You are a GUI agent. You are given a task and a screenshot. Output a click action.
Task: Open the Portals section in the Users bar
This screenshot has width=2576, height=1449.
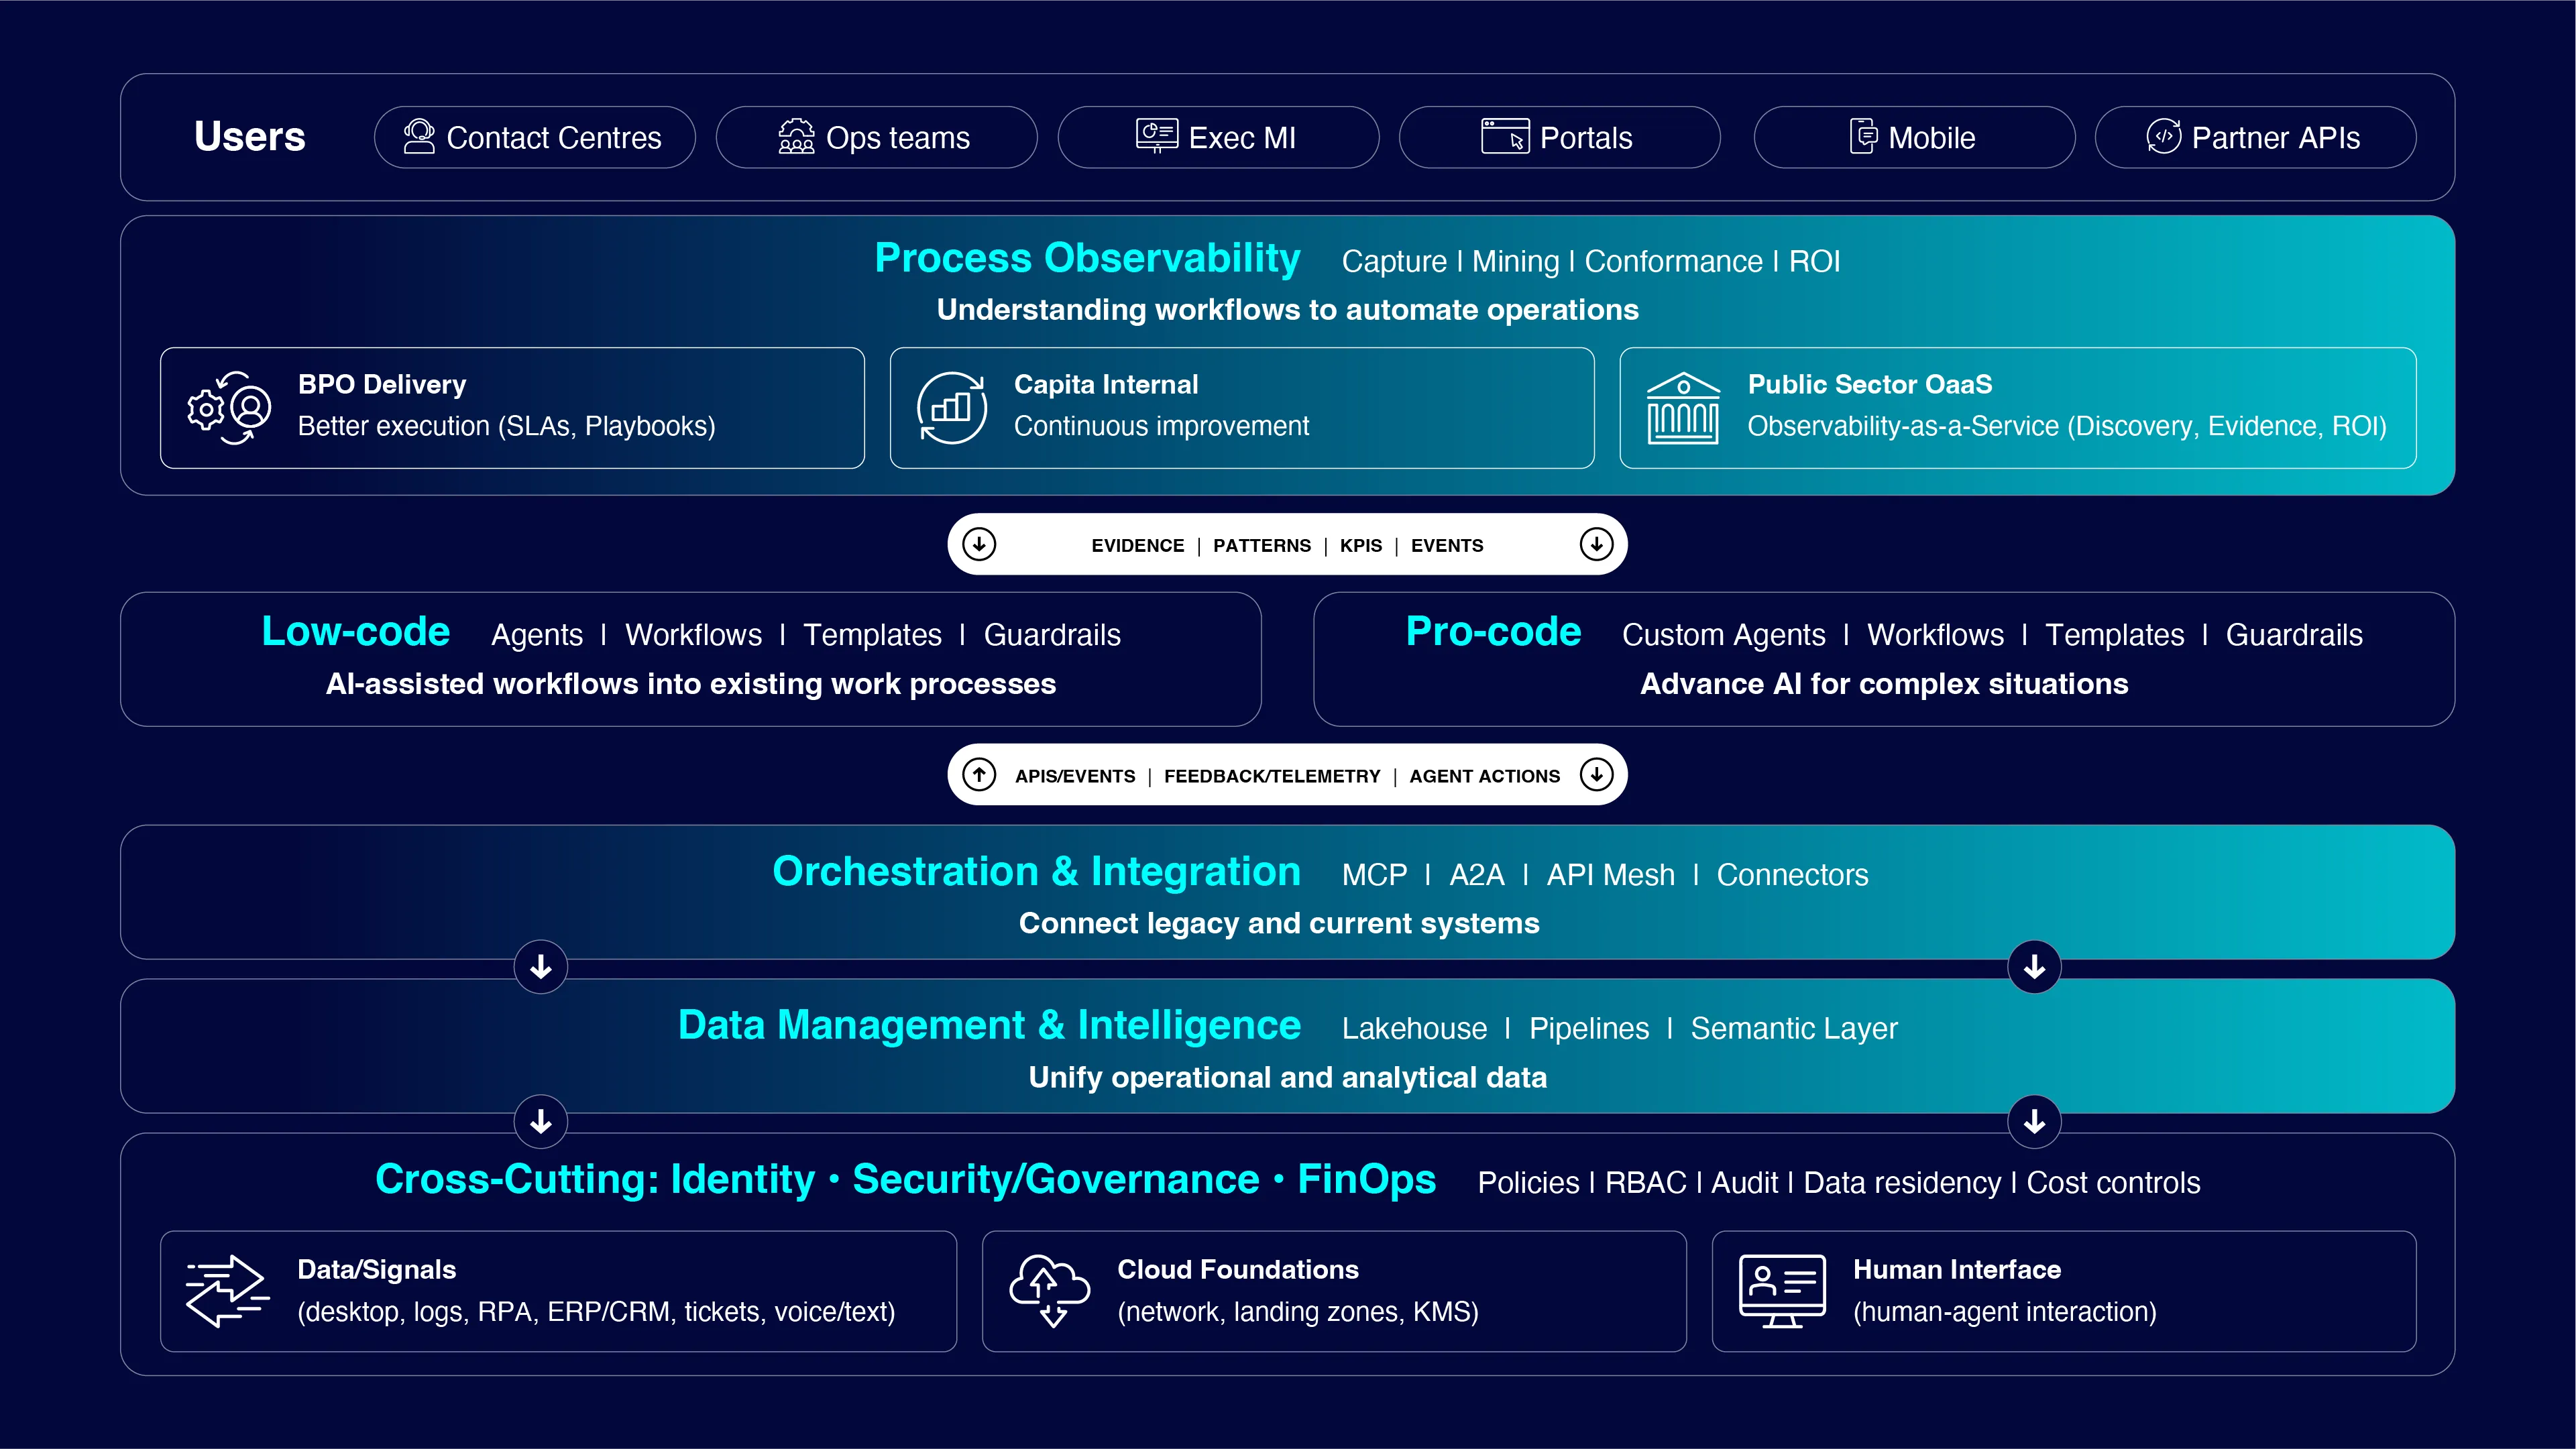tap(1559, 137)
